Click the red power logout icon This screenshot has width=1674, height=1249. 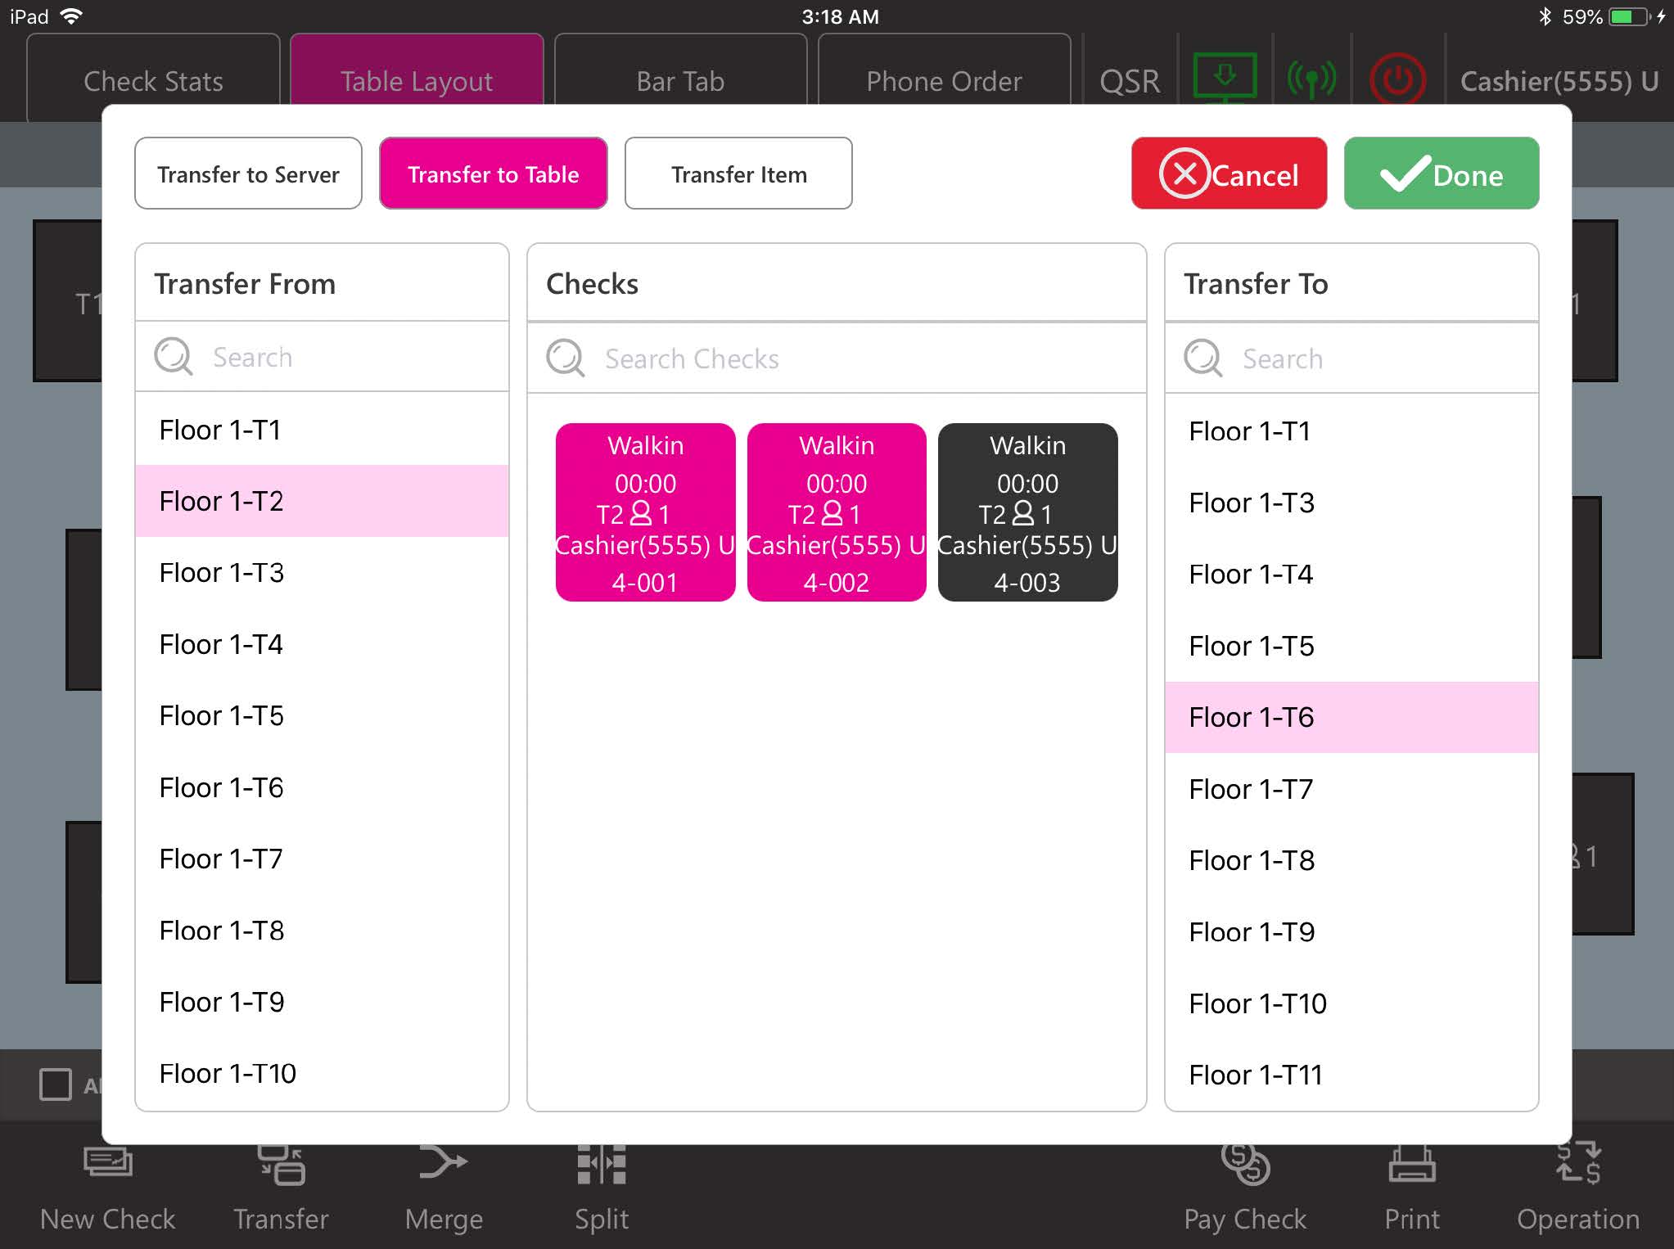tap(1397, 79)
